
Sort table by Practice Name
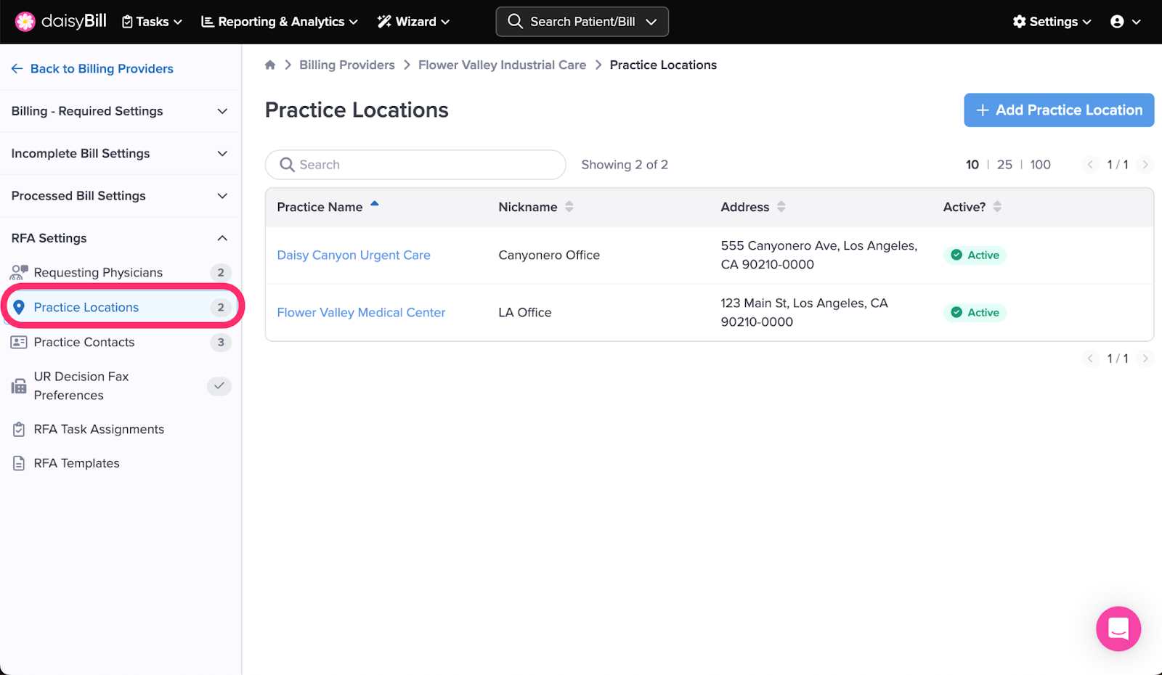point(328,207)
